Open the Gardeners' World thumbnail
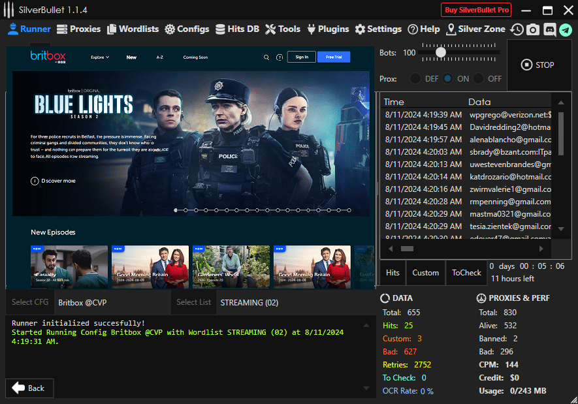Screen dimensions: 578x404 pyautogui.click(x=231, y=267)
